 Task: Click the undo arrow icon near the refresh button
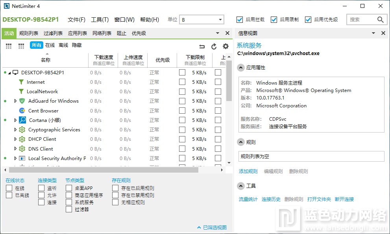click(x=202, y=46)
